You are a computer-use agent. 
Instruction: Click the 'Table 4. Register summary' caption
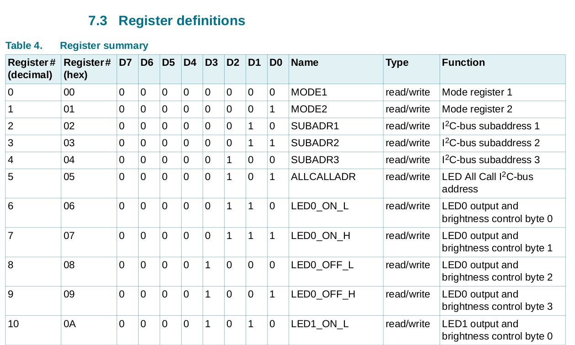point(77,46)
